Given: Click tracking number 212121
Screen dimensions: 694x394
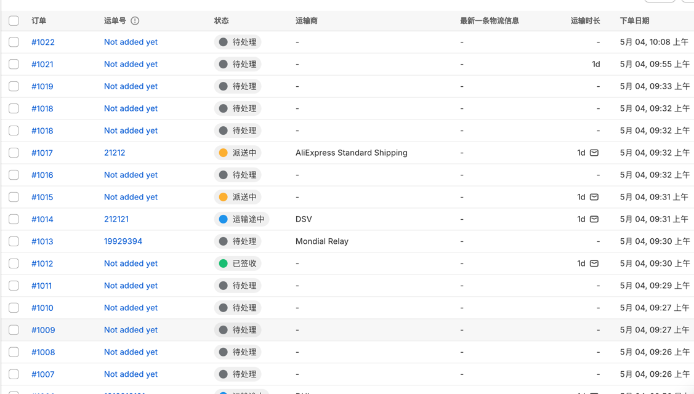Looking at the screenshot, I should 116,219.
